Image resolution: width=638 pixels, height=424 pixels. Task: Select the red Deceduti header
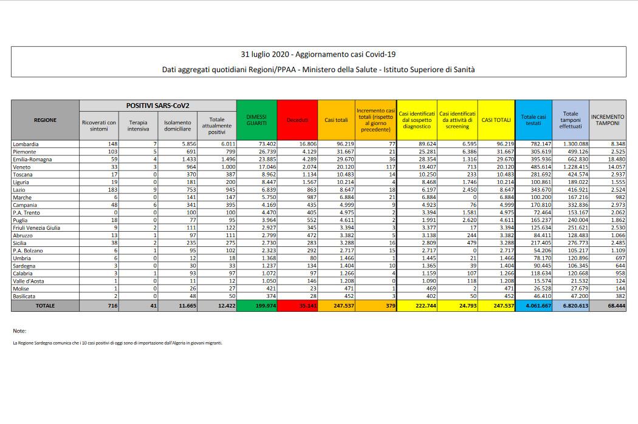click(297, 120)
